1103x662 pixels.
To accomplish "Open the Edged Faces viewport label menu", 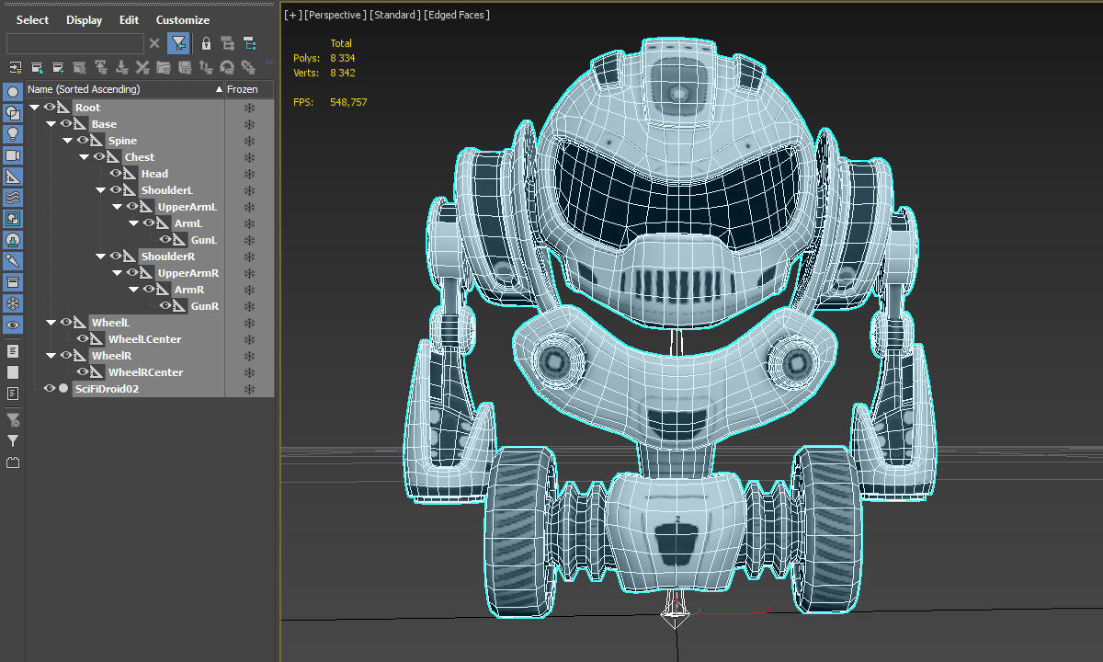I will (x=457, y=15).
